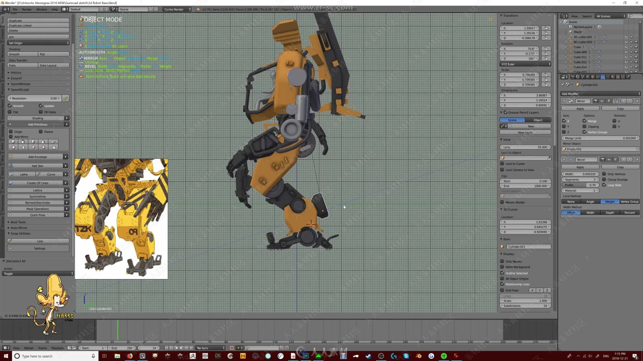
Task: Click the Bevel modifier icon
Action: pos(570,160)
